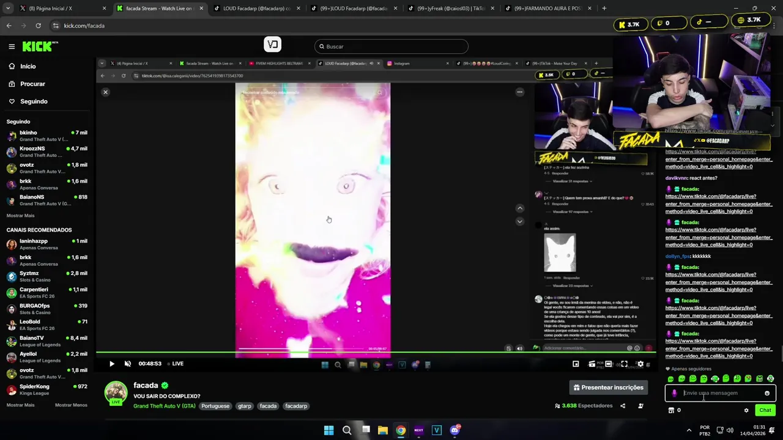Click the icon left of the search box
The image size is (783, 440).
pos(272,44)
